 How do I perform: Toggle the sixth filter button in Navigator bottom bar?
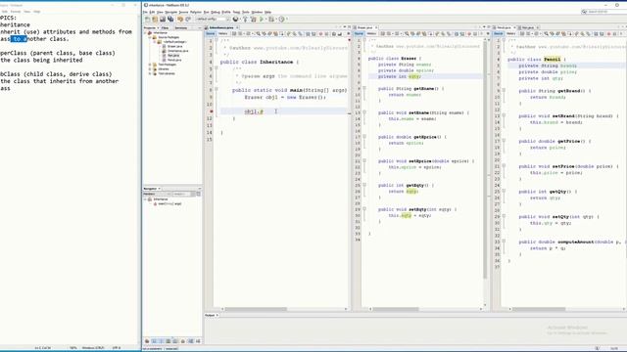coord(183,341)
